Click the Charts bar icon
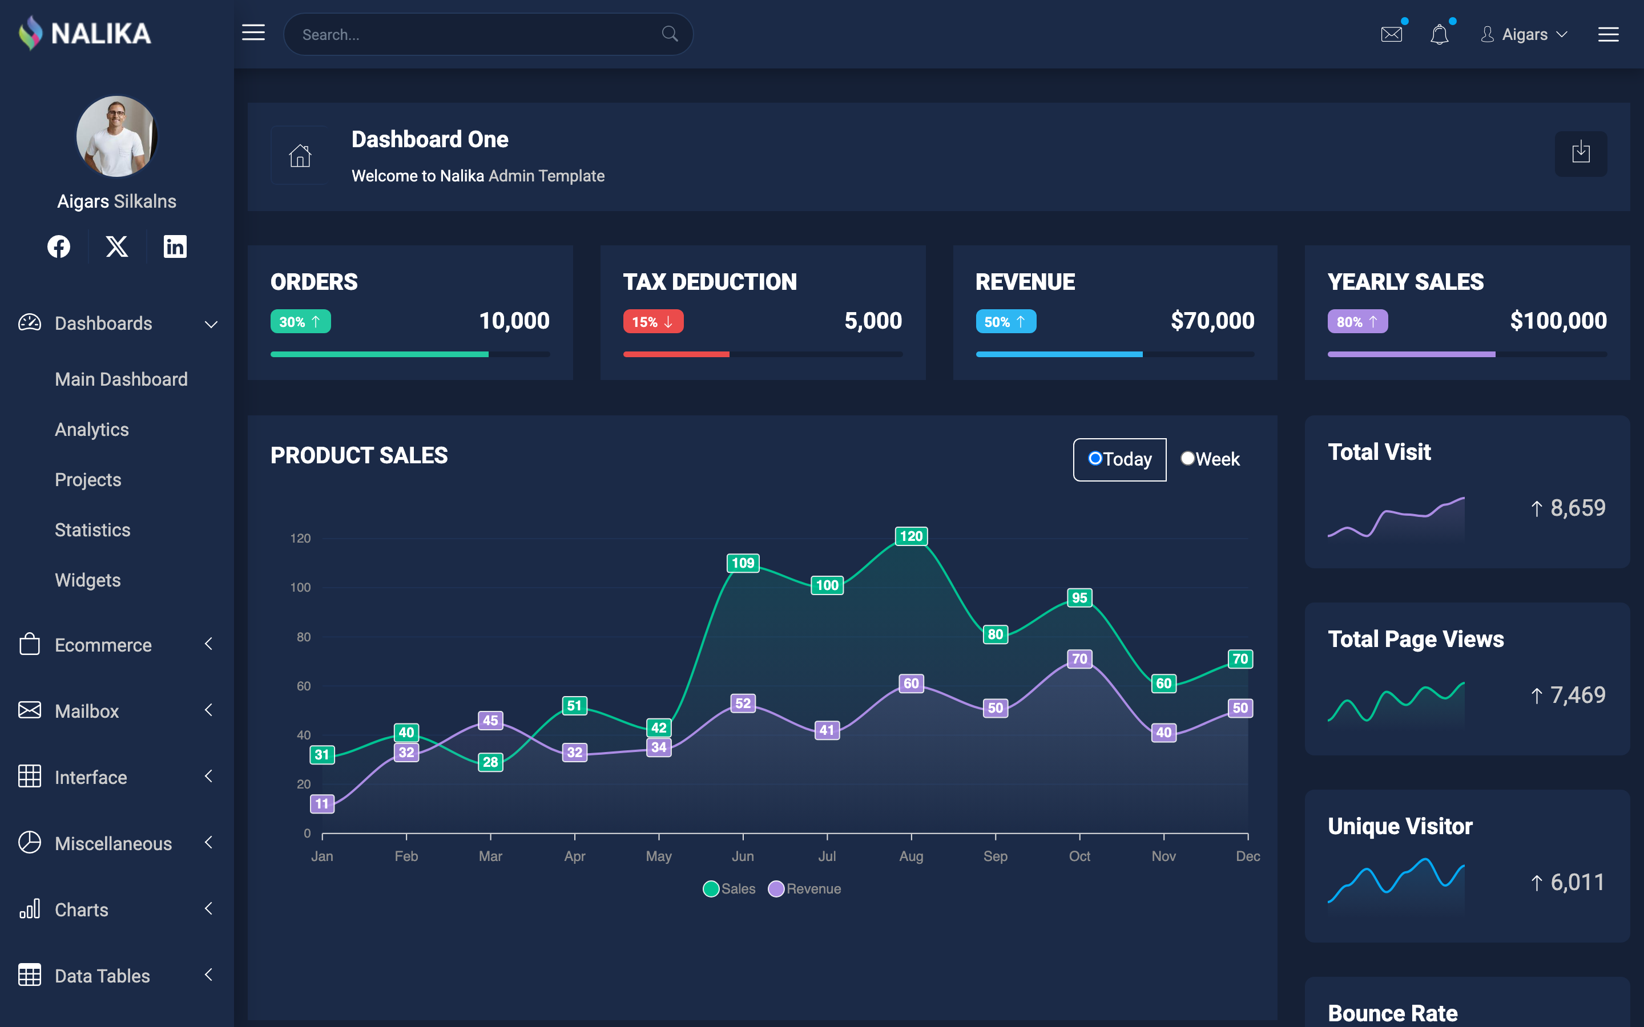Screen dimensions: 1644x1027 [29, 909]
